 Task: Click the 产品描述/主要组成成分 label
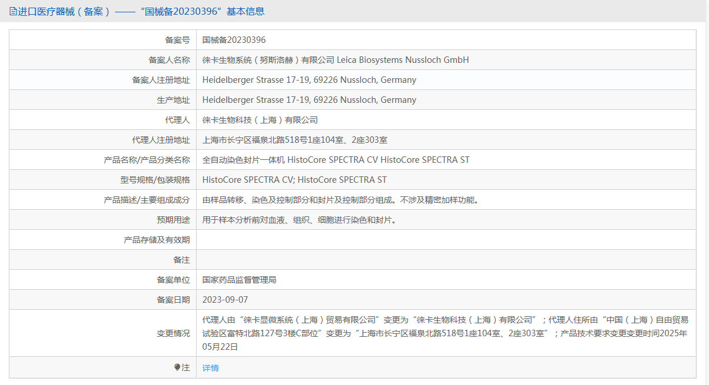pos(147,200)
